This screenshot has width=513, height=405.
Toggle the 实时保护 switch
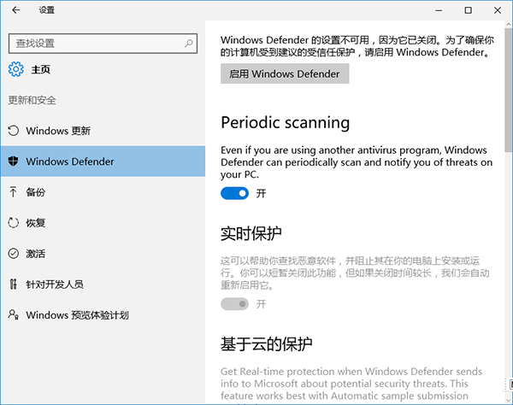(234, 304)
